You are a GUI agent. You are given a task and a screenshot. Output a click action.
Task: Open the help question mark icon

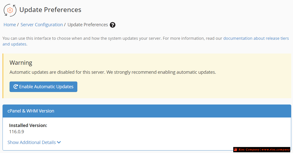112,25
